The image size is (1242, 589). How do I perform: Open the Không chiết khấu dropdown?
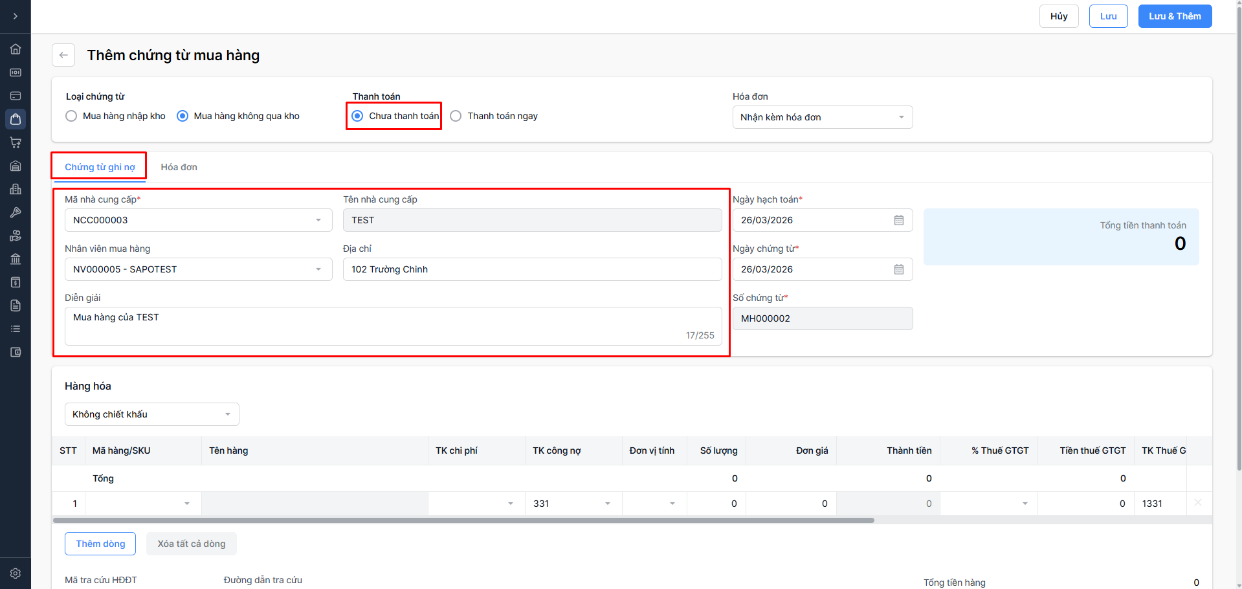[151, 414]
